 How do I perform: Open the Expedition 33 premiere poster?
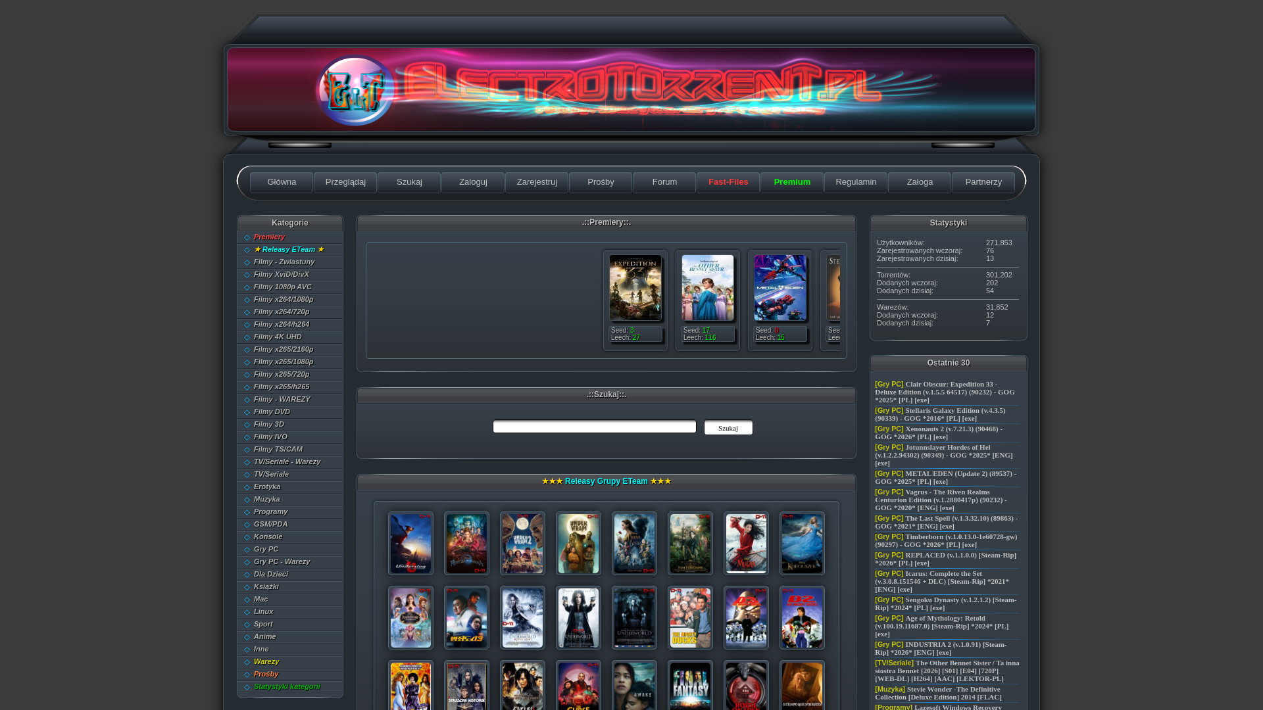pyautogui.click(x=635, y=288)
